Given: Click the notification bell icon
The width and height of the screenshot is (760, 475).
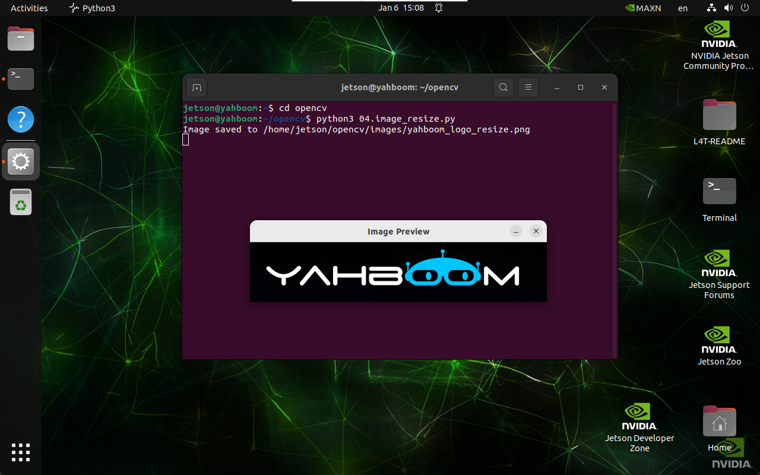Looking at the screenshot, I should pos(439,8).
